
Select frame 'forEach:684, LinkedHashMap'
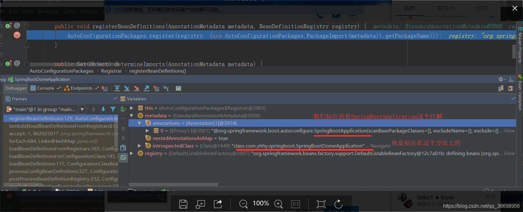[61, 141]
